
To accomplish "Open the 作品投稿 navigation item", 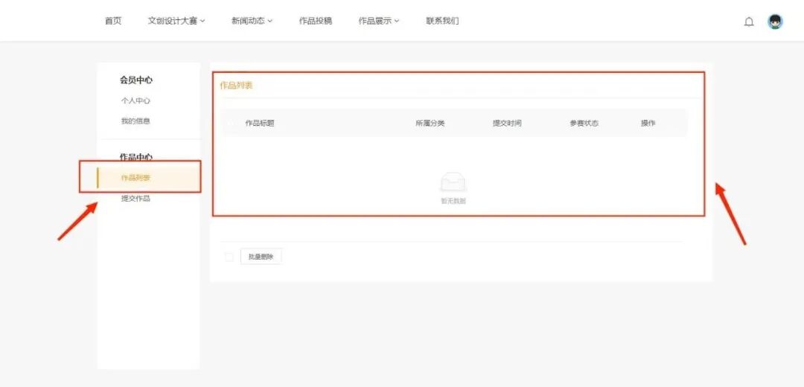I will click(316, 21).
